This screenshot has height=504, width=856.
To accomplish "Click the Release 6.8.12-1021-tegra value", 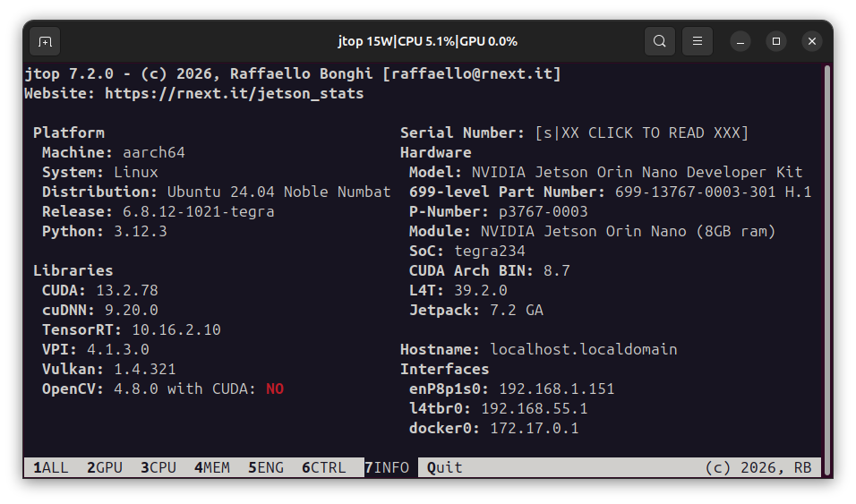I will pyautogui.click(x=199, y=212).
